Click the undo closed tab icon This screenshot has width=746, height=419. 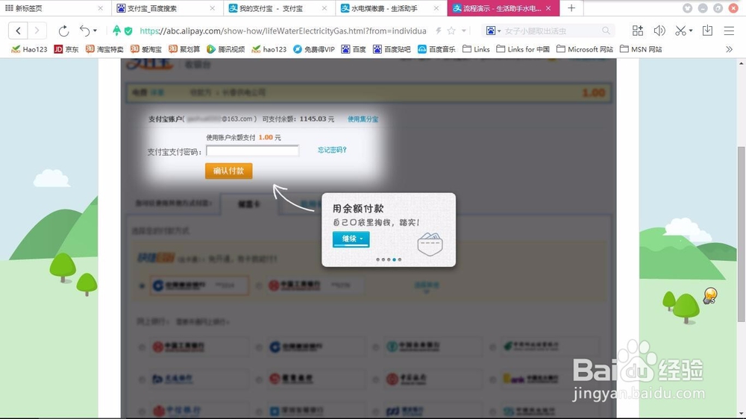pos(84,31)
